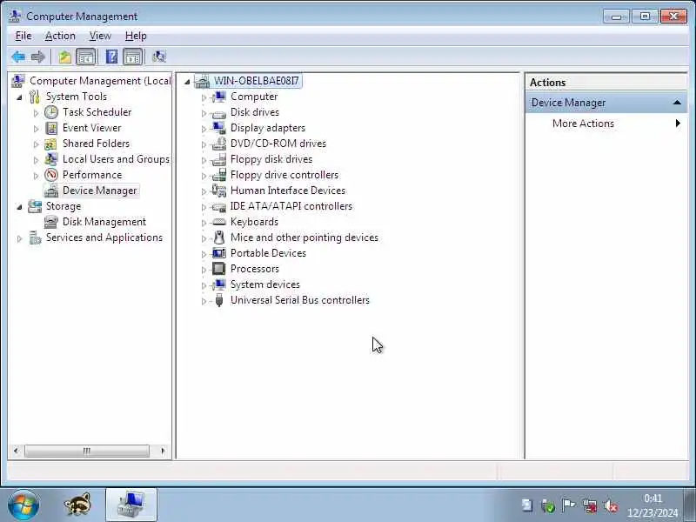Collapse the Device Manager actions section

677,103
